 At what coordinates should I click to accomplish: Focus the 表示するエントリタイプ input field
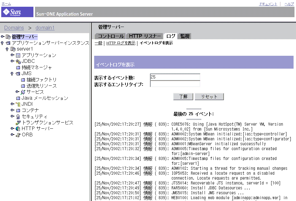(175, 84)
